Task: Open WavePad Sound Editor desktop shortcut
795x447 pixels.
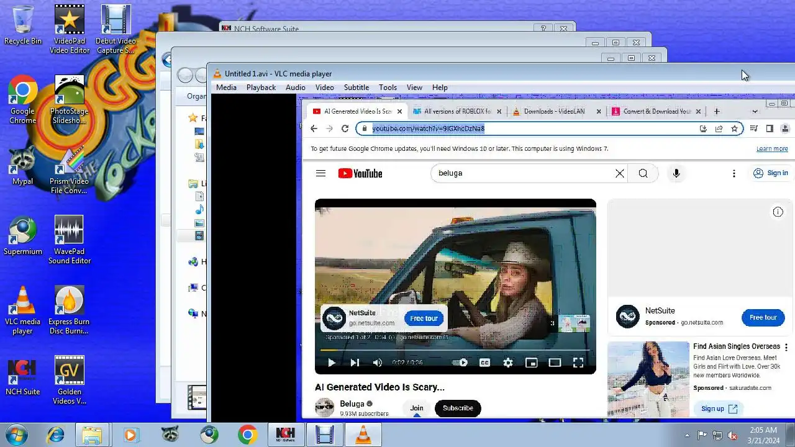Action: point(70,240)
